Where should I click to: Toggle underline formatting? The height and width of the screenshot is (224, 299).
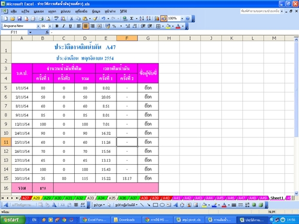pos(70,26)
